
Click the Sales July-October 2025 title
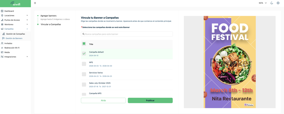(100, 83)
